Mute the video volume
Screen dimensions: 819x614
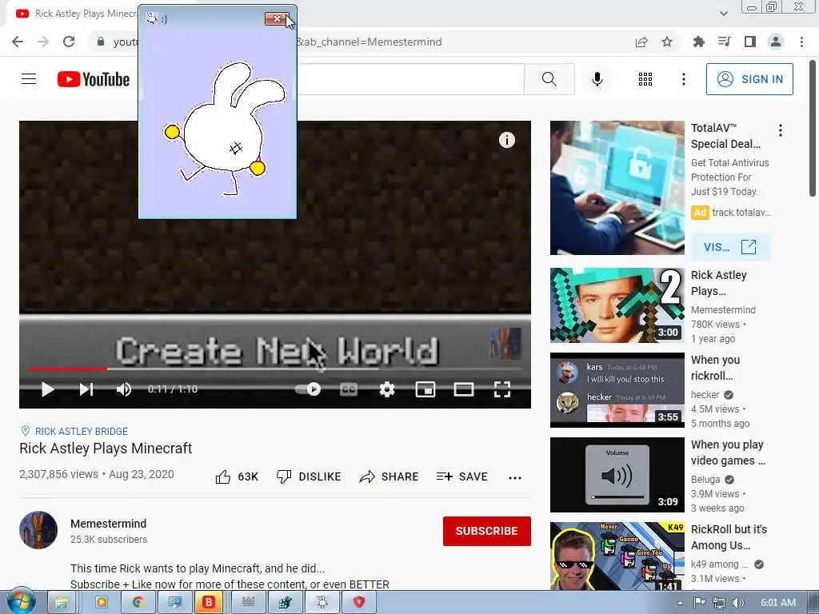click(124, 389)
